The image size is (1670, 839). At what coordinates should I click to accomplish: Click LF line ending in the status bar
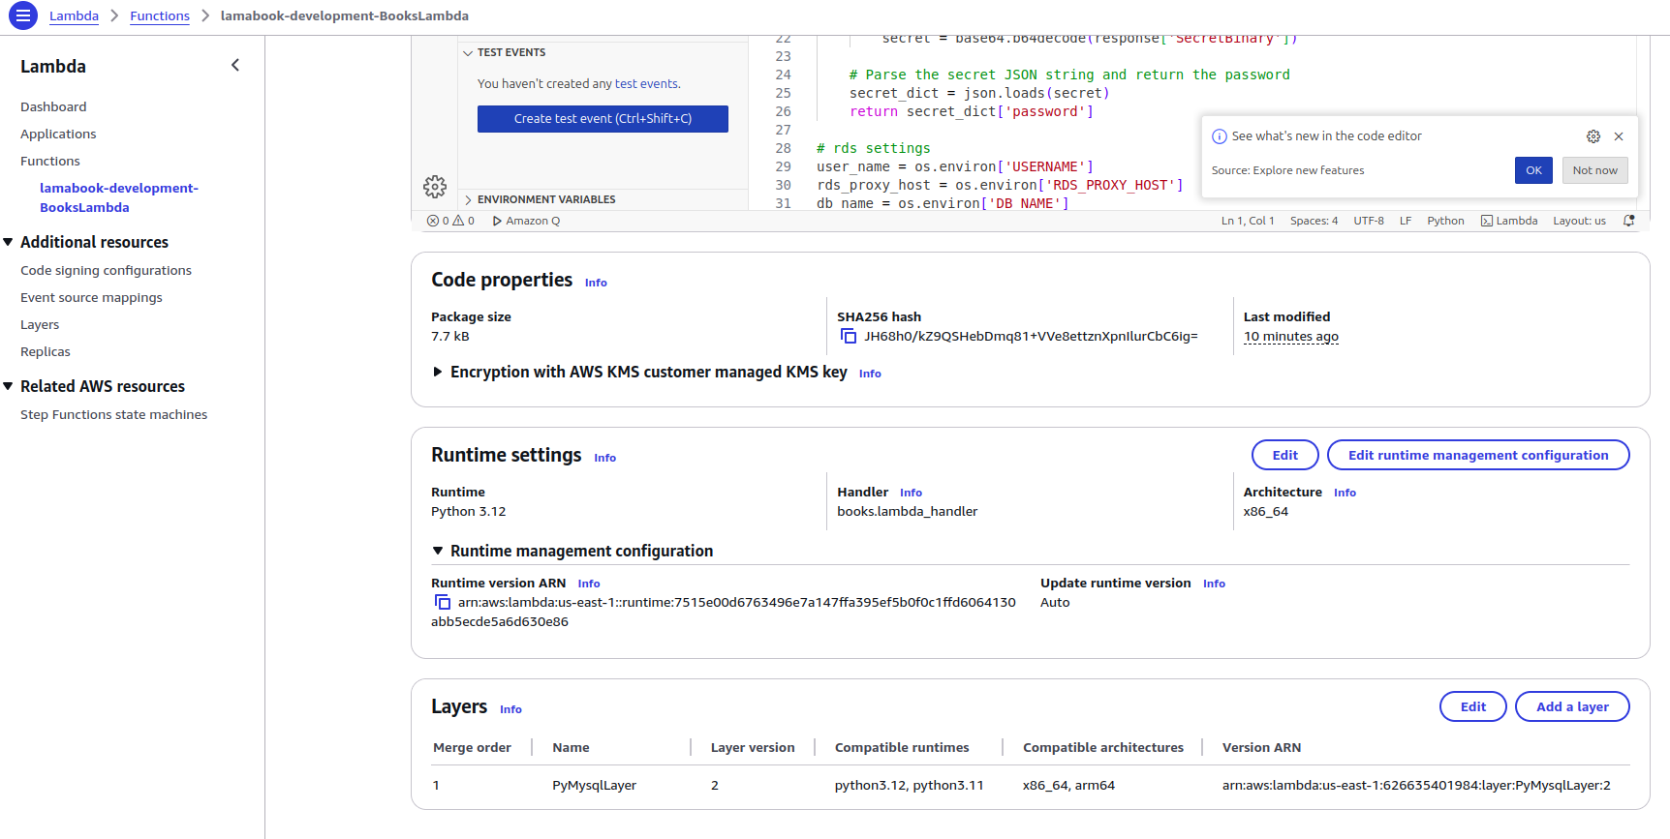tap(1406, 221)
